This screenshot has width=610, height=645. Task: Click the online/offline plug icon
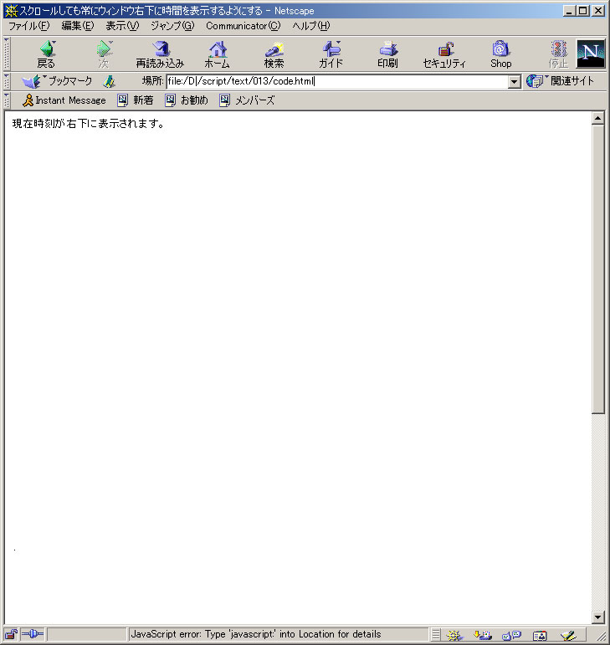click(33, 634)
